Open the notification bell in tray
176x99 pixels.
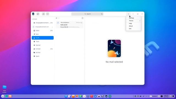173,96
